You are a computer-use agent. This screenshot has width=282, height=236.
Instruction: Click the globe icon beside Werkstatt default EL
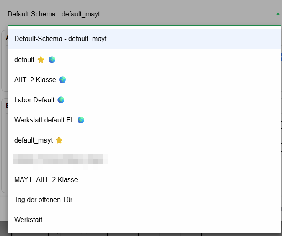click(81, 120)
